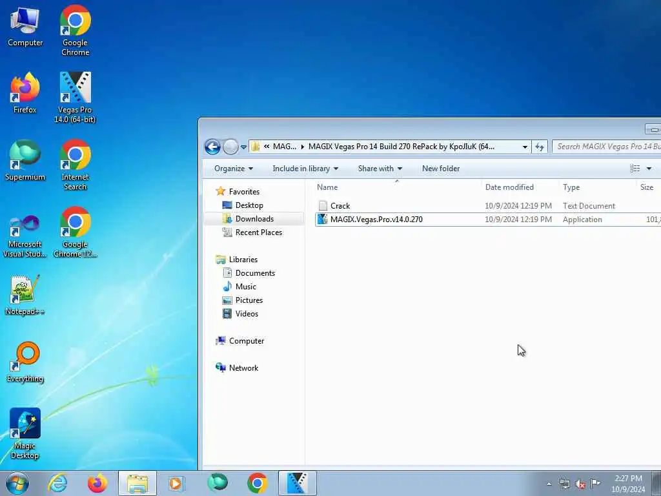
Task: Show hidden tray icons arrow
Action: (x=549, y=484)
